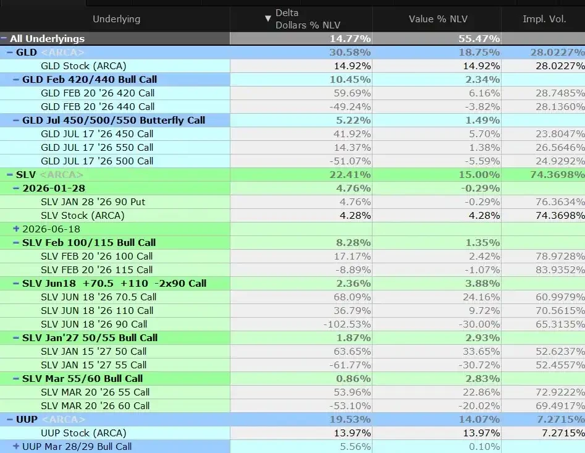The image size is (585, 453).
Task: Click SLV MAR 20 '26 60 Call row
Action: coord(95,406)
